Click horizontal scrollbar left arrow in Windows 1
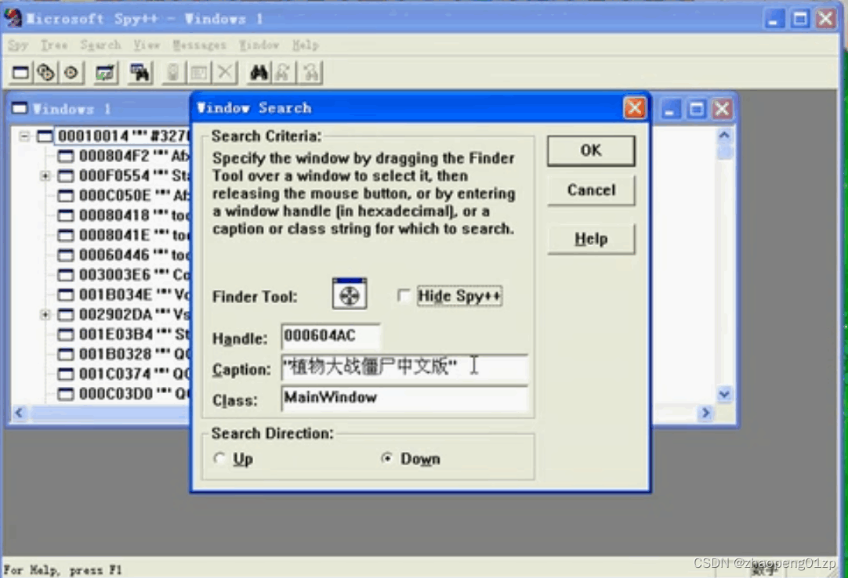 19,413
